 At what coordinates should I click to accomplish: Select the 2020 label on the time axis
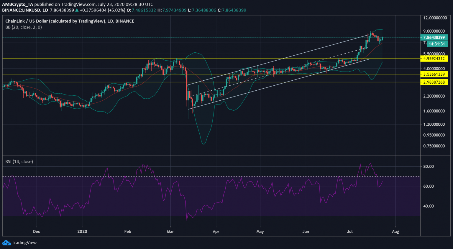82,232
